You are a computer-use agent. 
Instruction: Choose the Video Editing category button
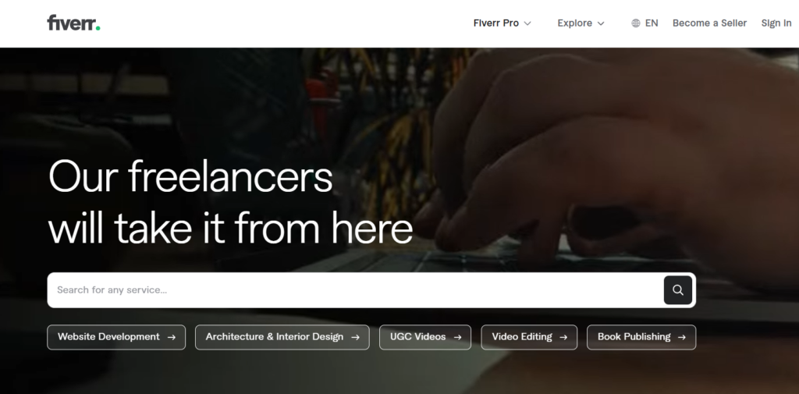point(529,337)
